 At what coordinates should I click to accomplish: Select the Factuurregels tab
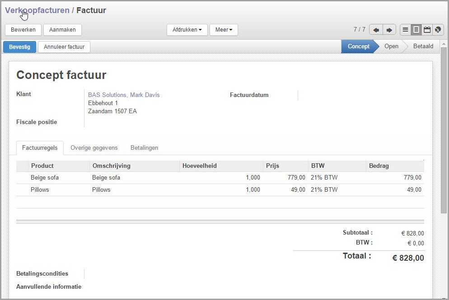click(40, 148)
